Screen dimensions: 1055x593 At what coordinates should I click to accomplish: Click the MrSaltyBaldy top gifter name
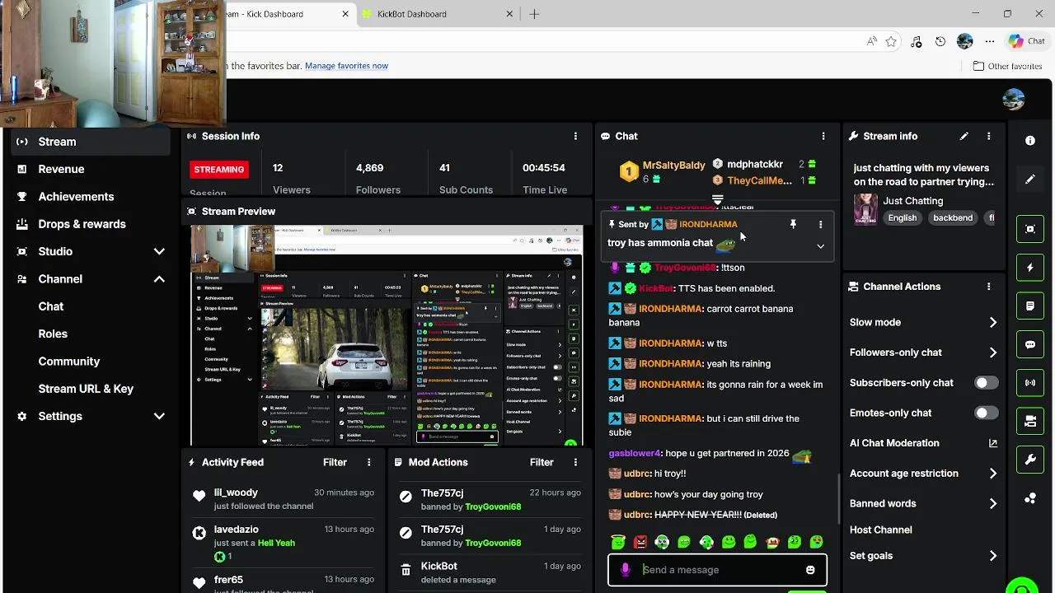[x=673, y=166]
